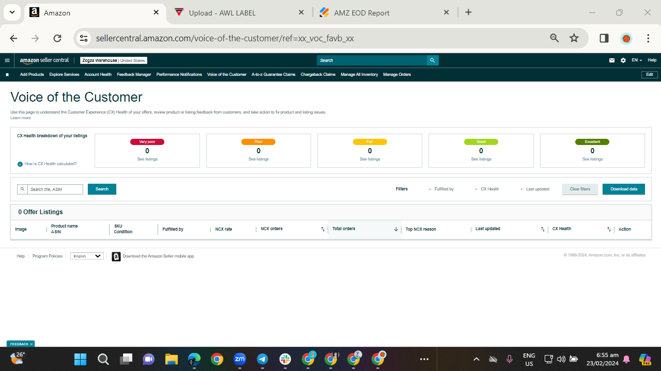Open Manage All Inventory in the nav bar

point(359,75)
